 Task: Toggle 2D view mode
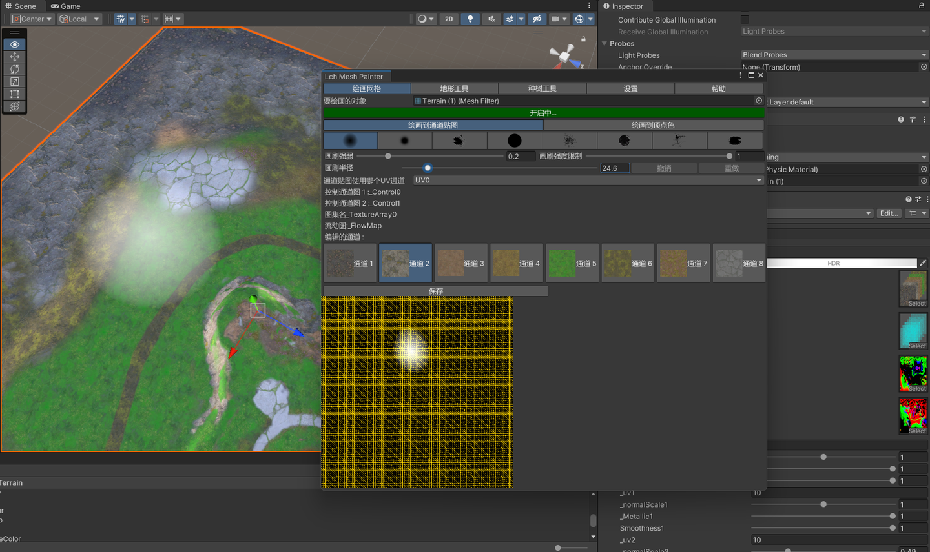(x=449, y=19)
